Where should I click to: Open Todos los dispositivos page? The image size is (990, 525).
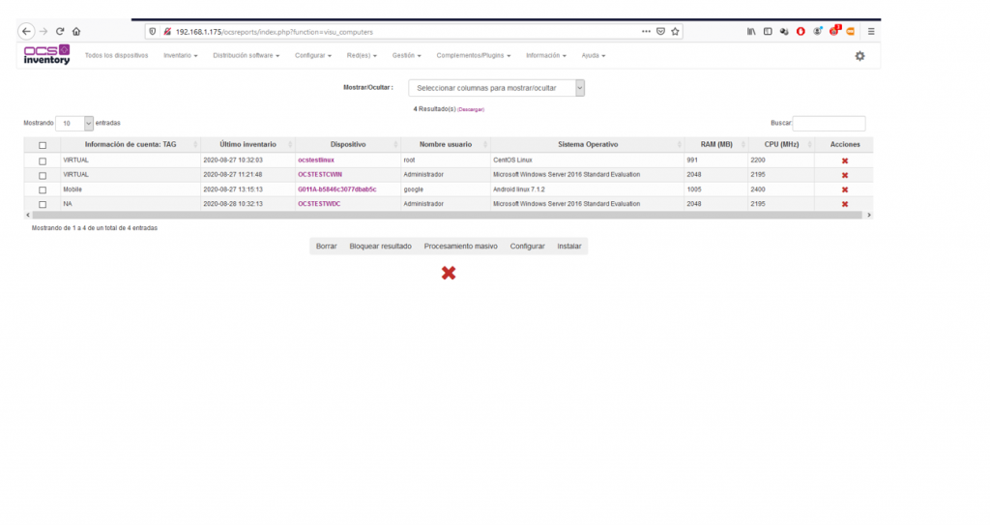[x=116, y=56]
